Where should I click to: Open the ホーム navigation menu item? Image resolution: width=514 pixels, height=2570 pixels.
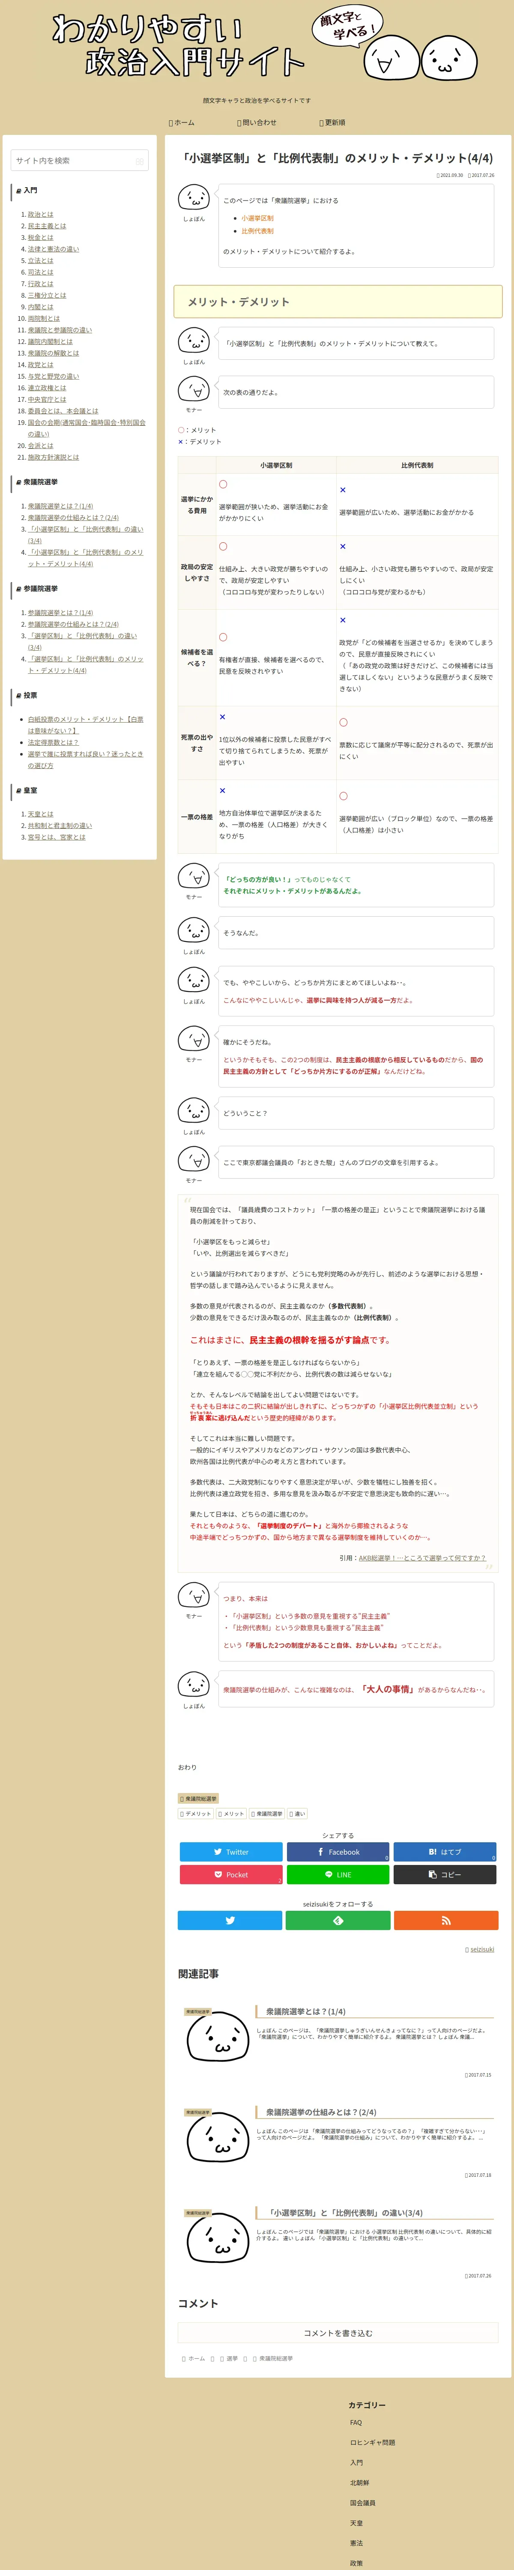click(182, 123)
